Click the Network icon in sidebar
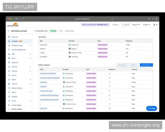 pyautogui.click(x=9, y=97)
